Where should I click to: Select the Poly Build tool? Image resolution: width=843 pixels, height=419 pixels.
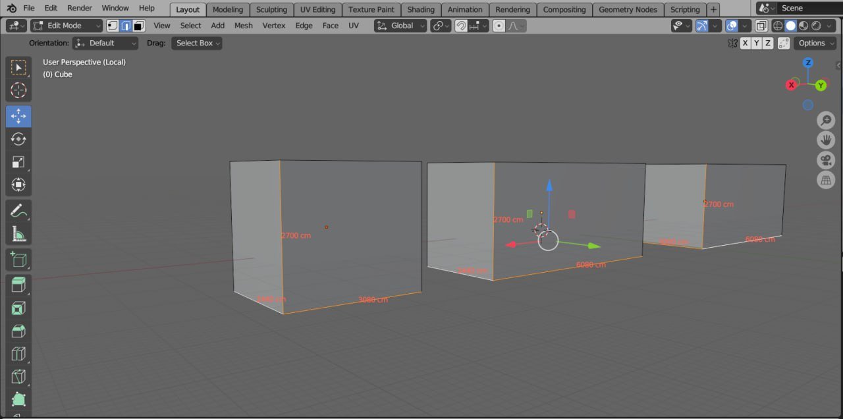18,400
